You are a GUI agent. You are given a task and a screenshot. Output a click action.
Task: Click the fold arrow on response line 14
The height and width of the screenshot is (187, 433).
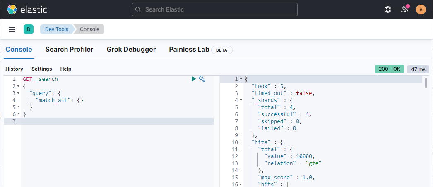coord(241,170)
